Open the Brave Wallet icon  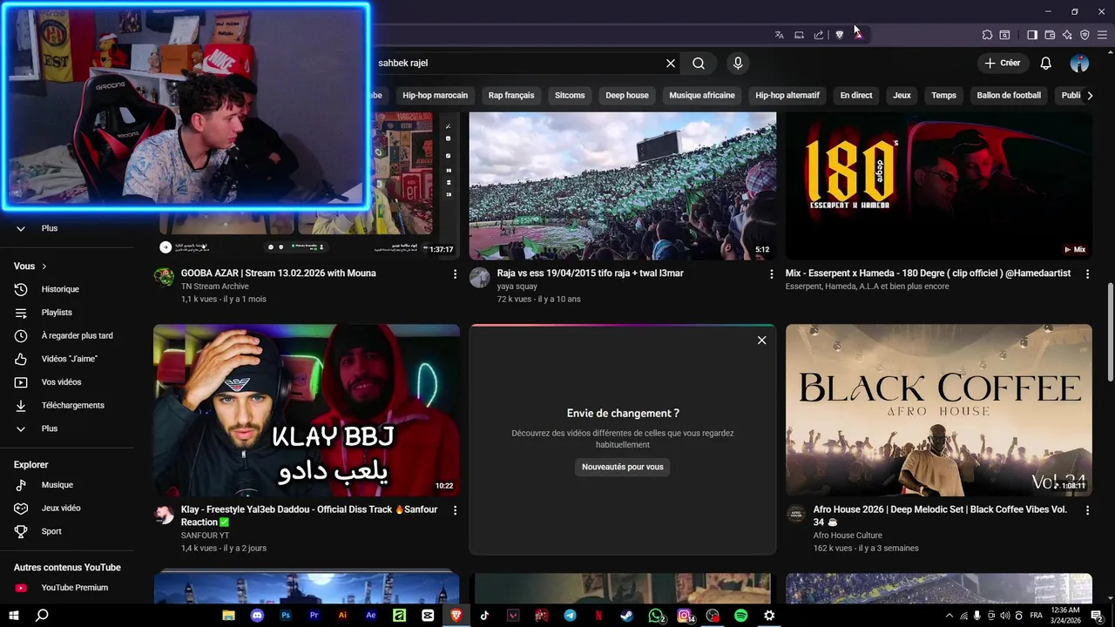point(1050,35)
